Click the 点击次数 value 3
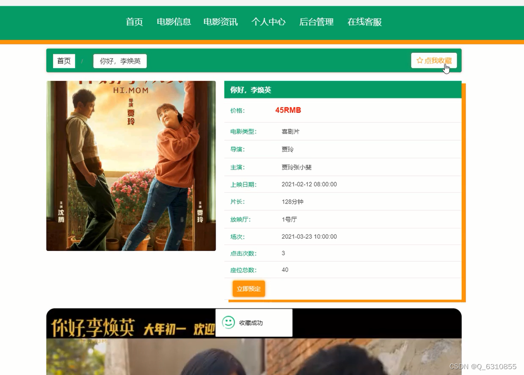This screenshot has width=524, height=375. [283, 253]
